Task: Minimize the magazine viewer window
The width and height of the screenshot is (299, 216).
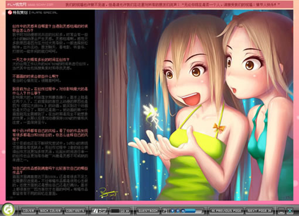Action: point(281,211)
